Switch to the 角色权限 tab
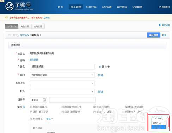The image size is (172, 133). [25, 26]
